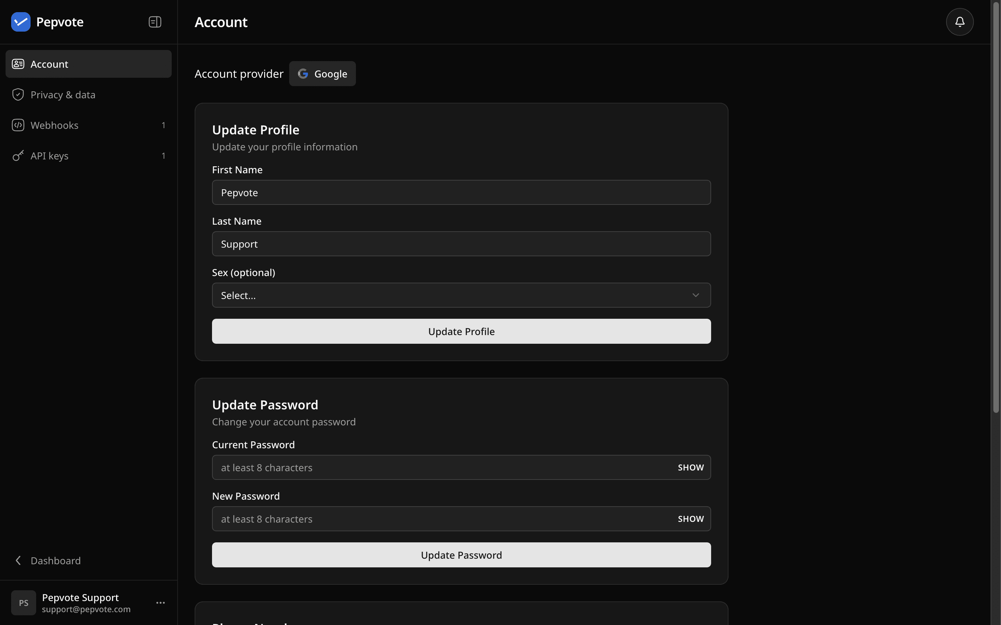Click the Privacy & data shield icon
The width and height of the screenshot is (1001, 625).
(18, 95)
